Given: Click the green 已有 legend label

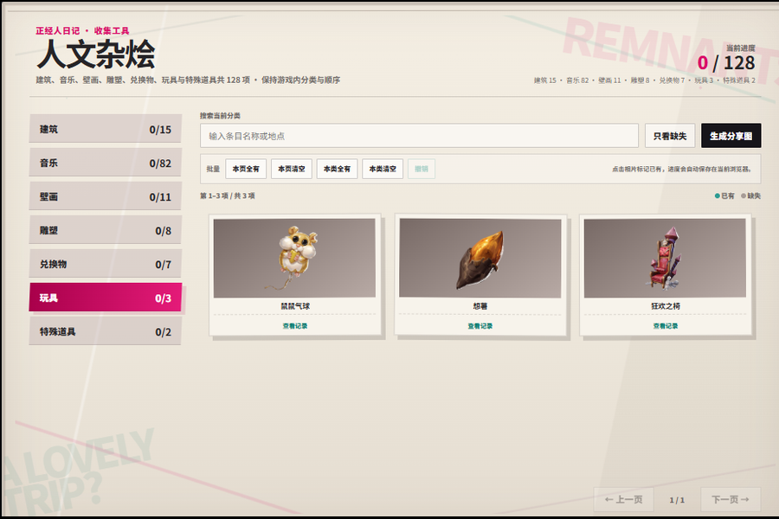Looking at the screenshot, I should pos(724,195).
